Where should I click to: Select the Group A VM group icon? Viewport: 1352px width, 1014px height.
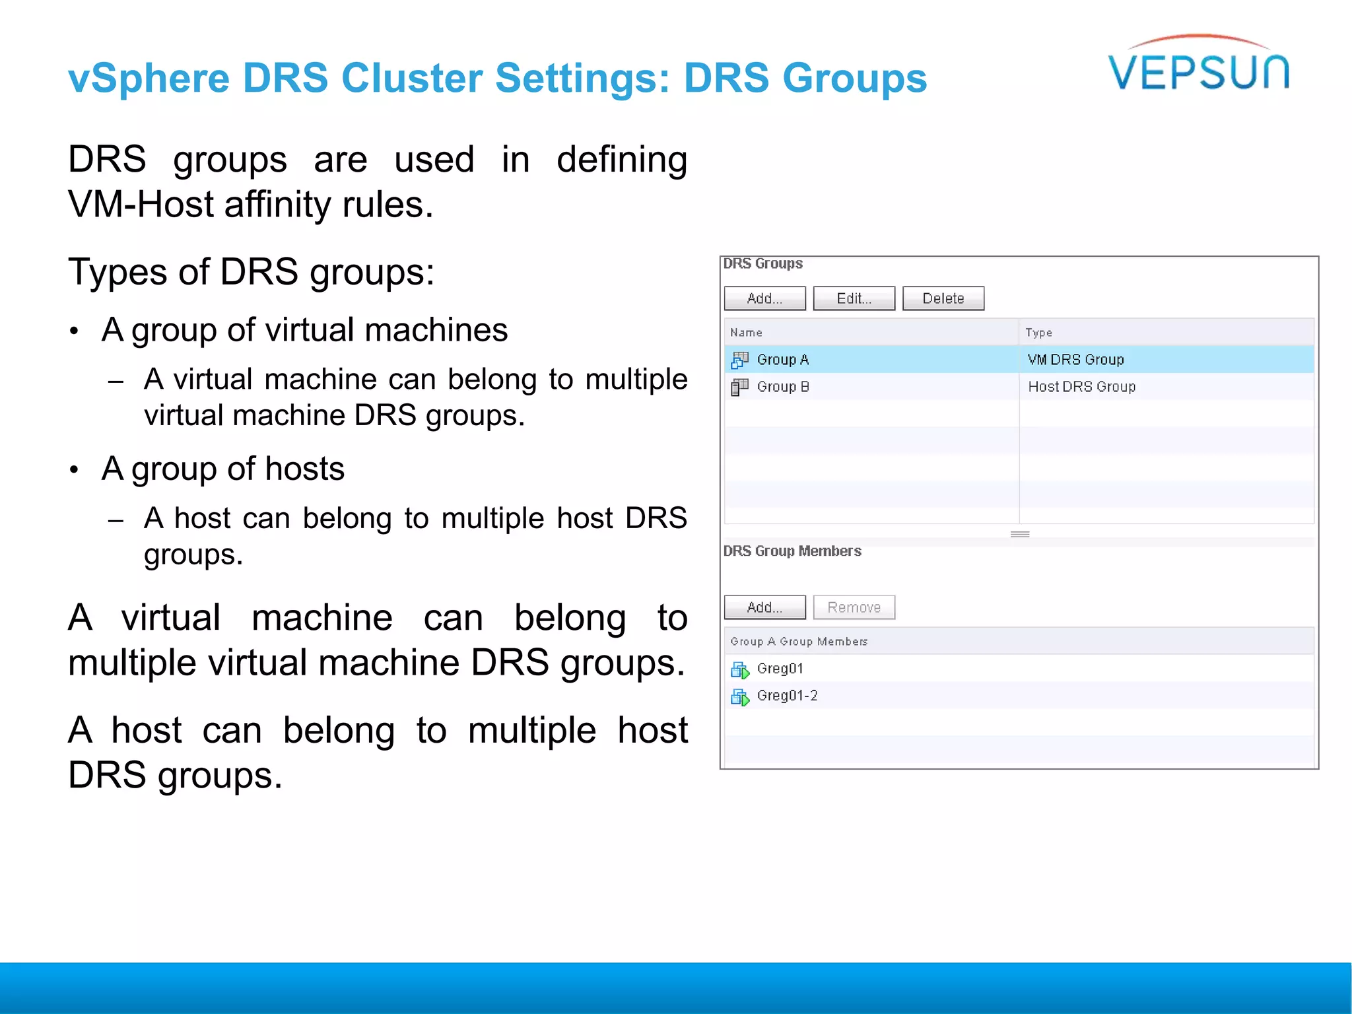tap(739, 360)
